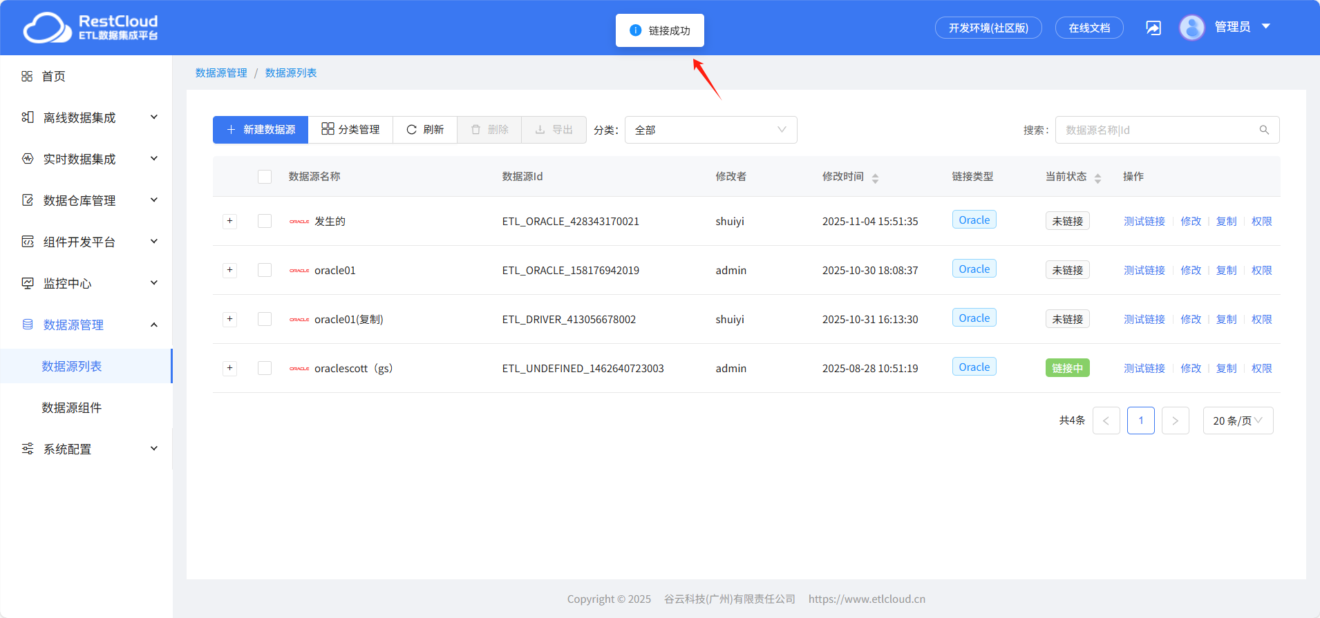Screen dimensions: 1320x618
Task: Click https://www.etlcloud.cn footer link
Action: pyautogui.click(x=867, y=599)
